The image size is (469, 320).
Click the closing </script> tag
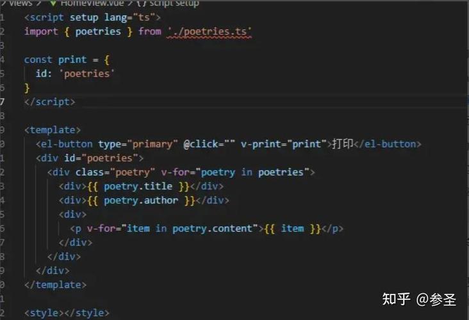pos(49,102)
